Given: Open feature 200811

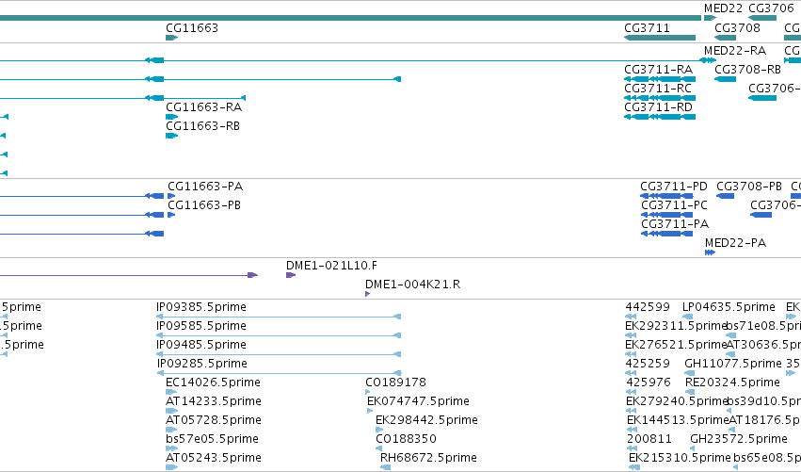Looking at the screenshot, I should (649, 439).
